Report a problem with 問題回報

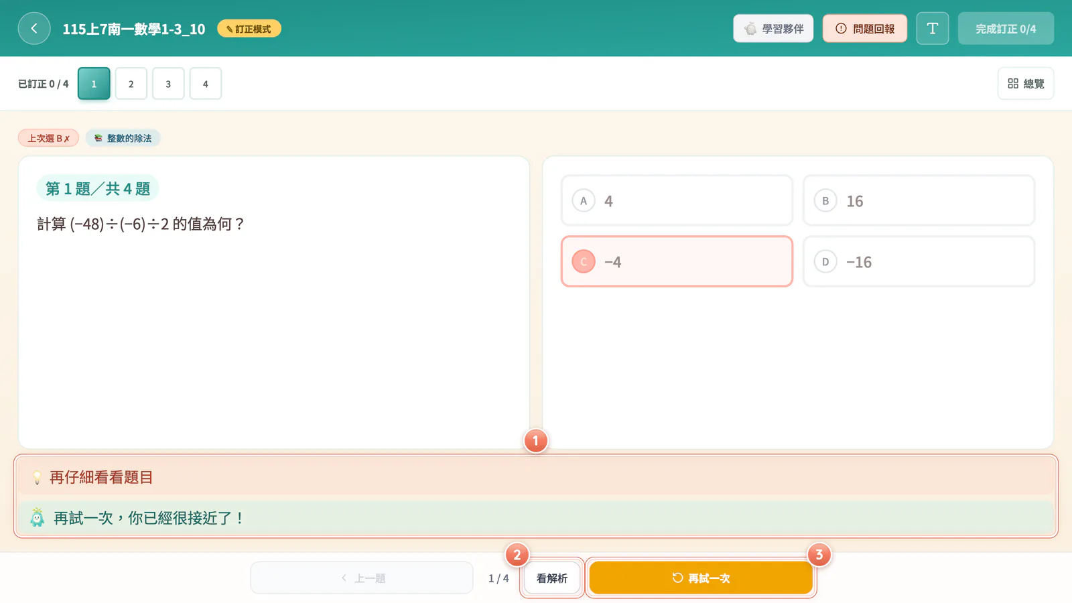(865, 29)
